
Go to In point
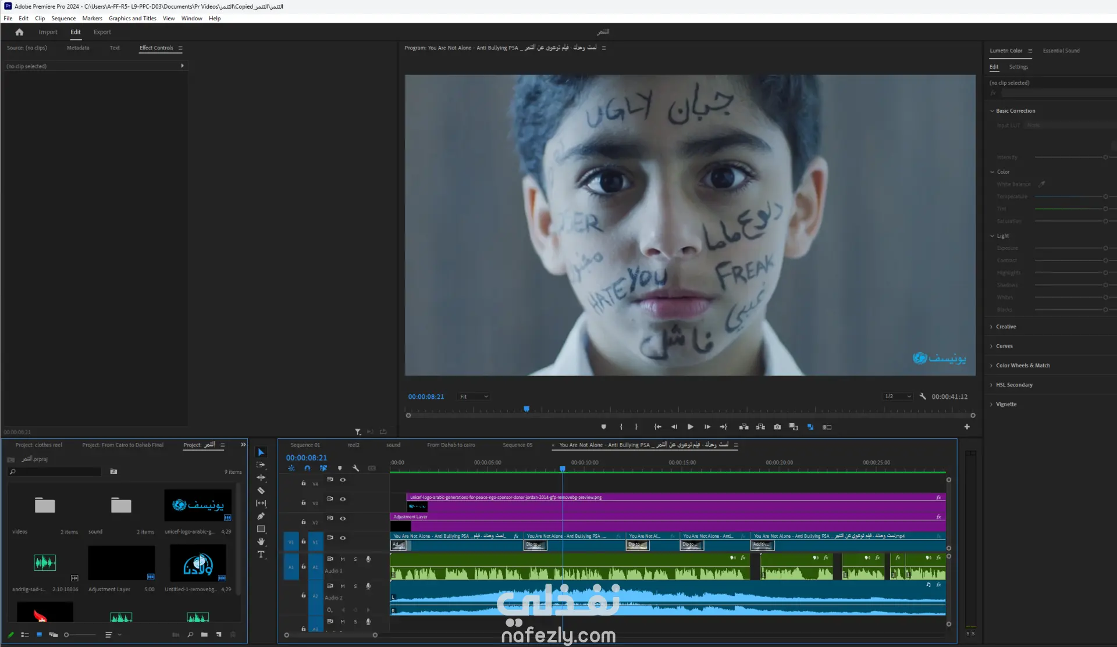point(657,427)
